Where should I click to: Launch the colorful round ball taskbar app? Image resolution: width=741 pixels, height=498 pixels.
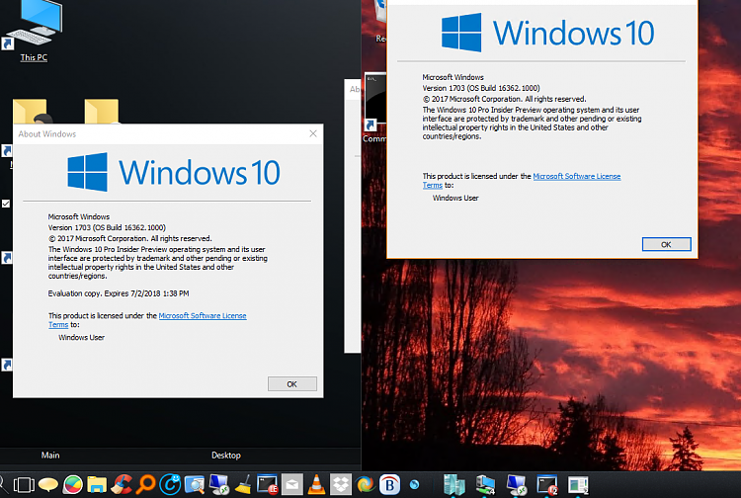(x=73, y=485)
